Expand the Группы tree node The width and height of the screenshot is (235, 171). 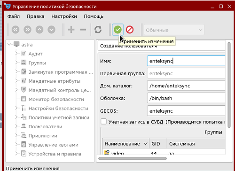16,62
